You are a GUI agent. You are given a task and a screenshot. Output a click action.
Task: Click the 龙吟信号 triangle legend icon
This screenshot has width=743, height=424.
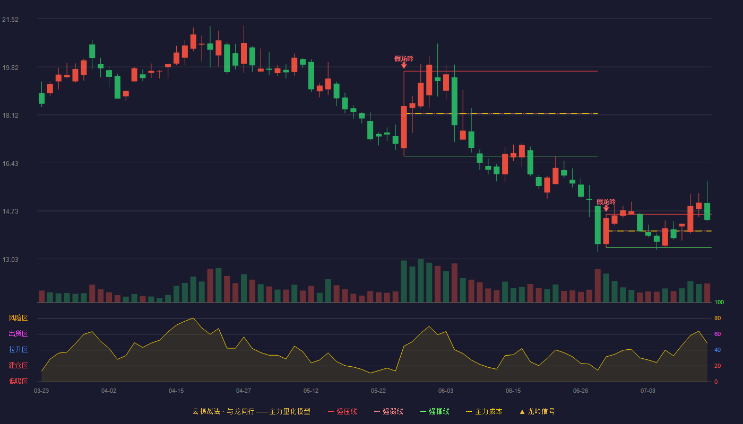(x=522, y=411)
